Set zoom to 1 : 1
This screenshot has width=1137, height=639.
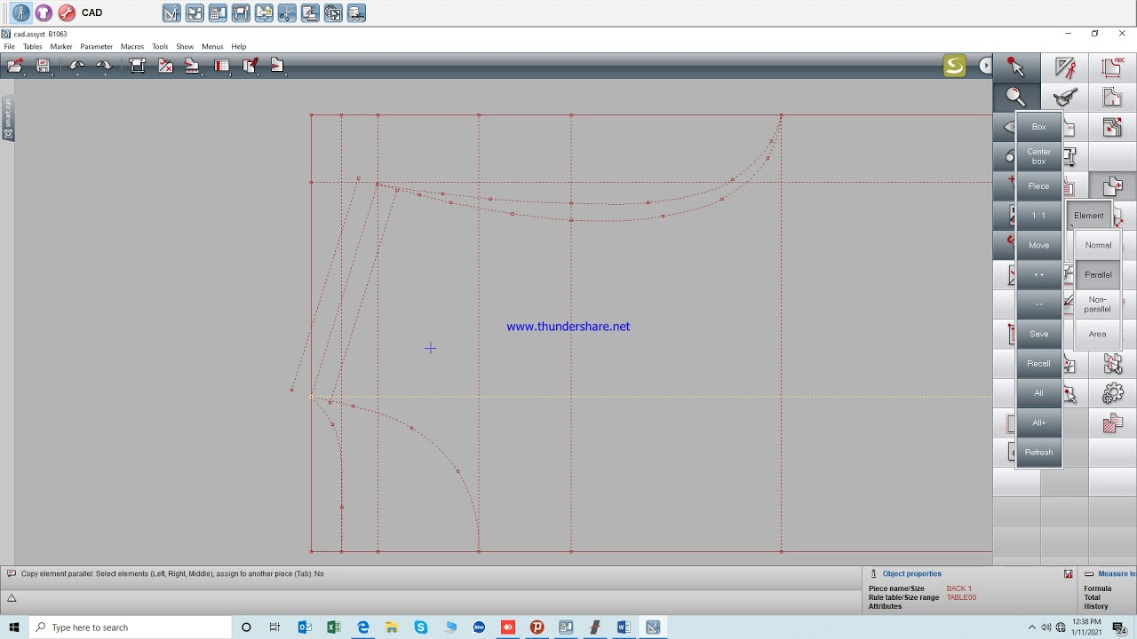(1038, 216)
